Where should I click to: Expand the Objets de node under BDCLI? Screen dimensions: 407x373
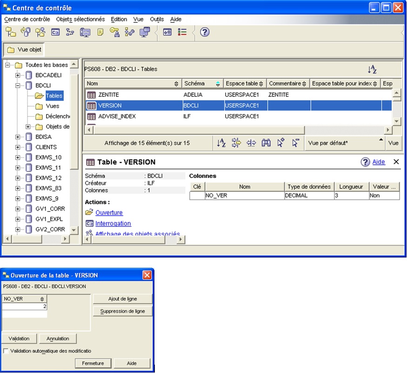(x=28, y=127)
